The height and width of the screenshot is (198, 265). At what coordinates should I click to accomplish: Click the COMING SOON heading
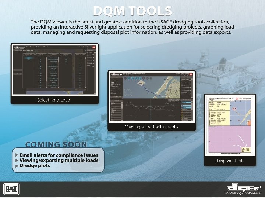[56, 144]
